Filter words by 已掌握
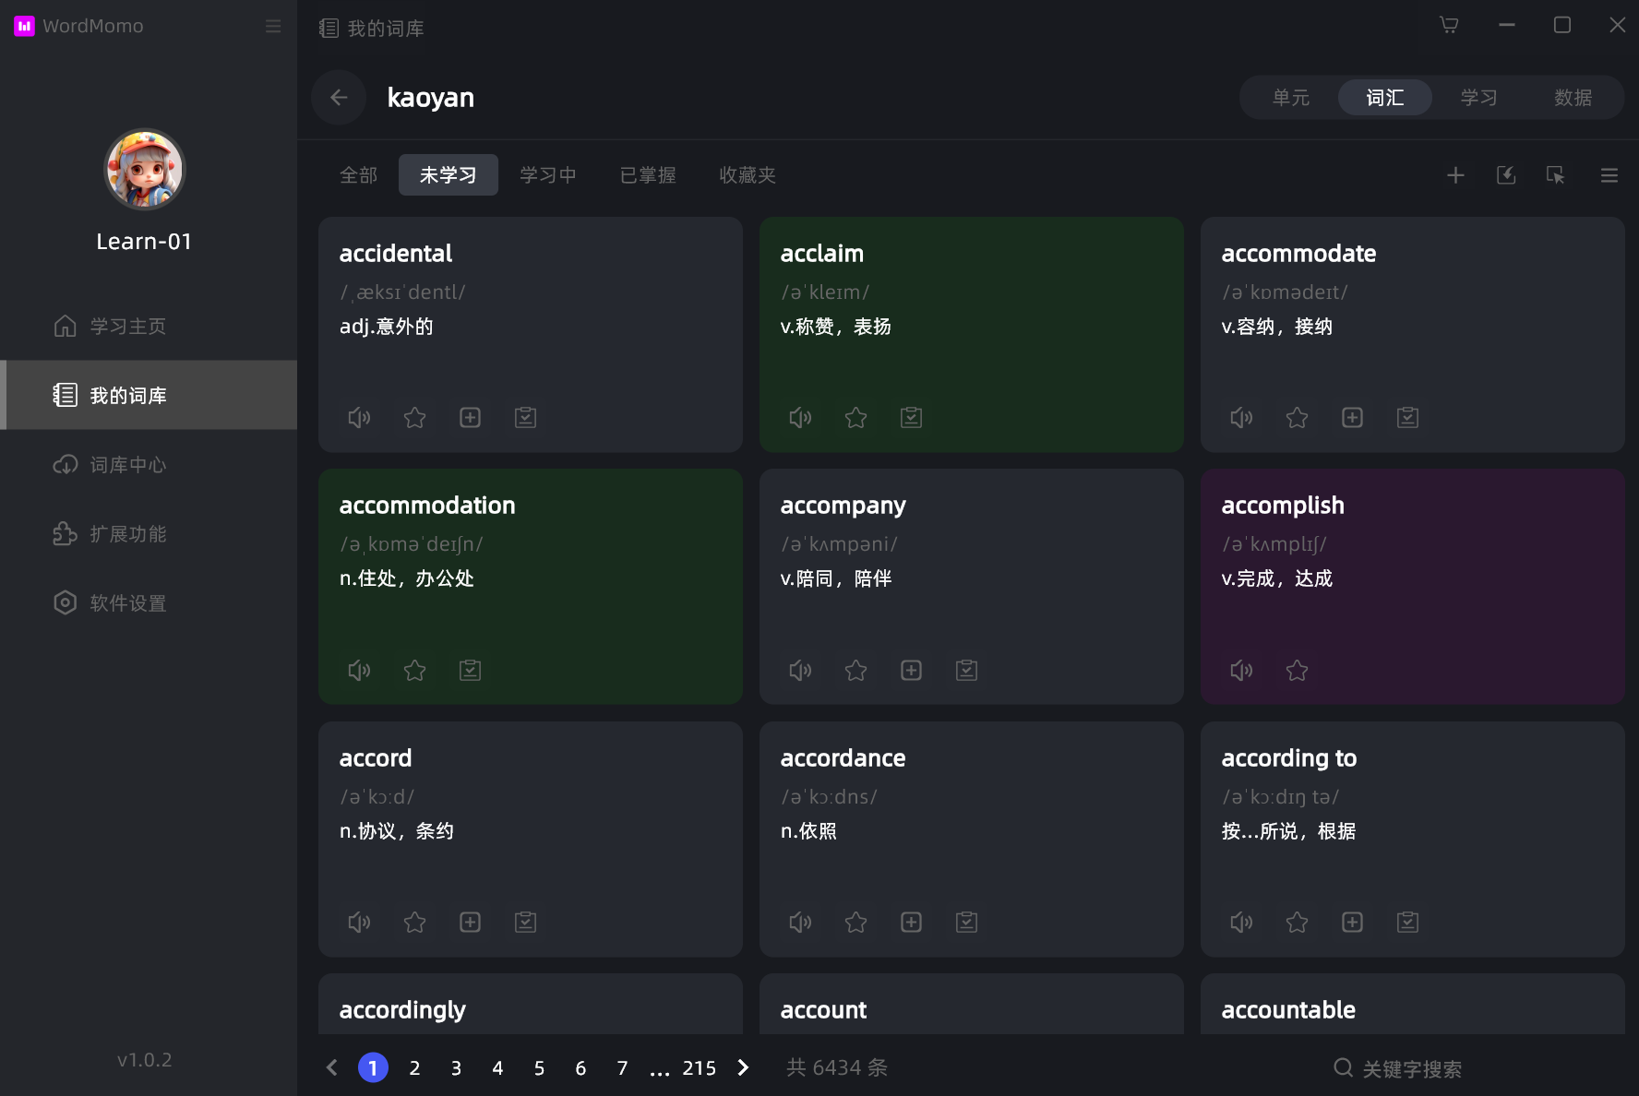1639x1096 pixels. pos(648,175)
